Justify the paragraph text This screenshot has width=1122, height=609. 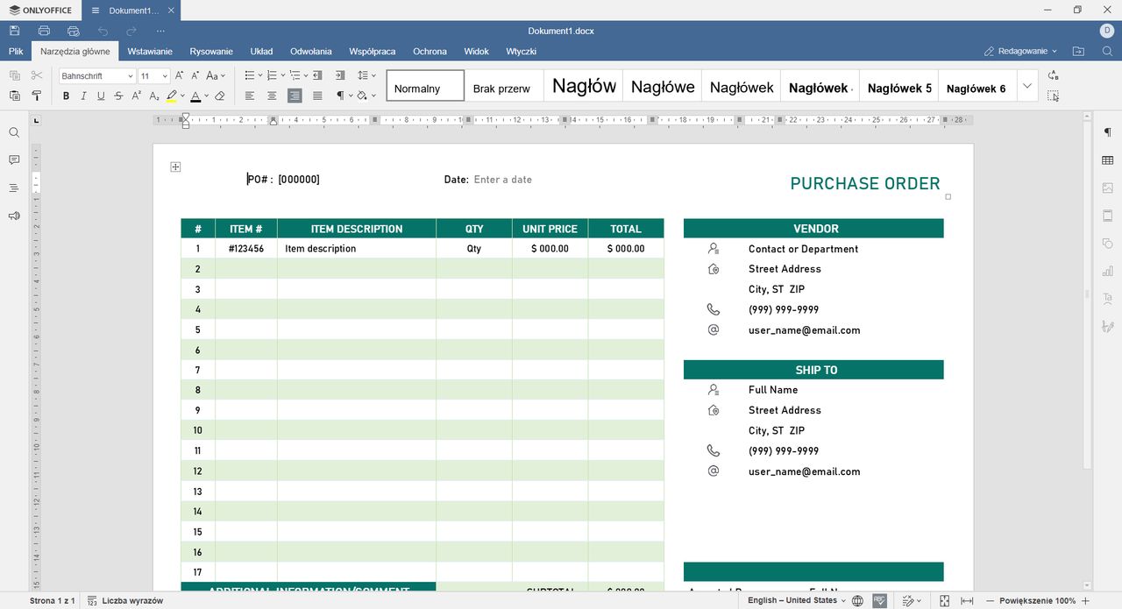(x=317, y=96)
